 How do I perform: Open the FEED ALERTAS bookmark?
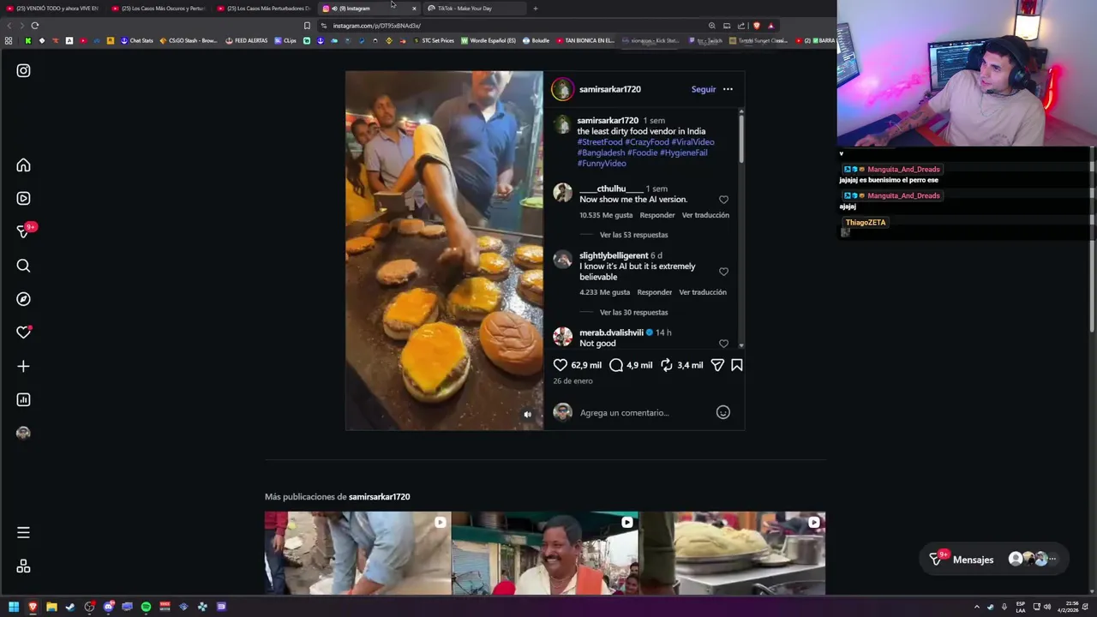246,40
